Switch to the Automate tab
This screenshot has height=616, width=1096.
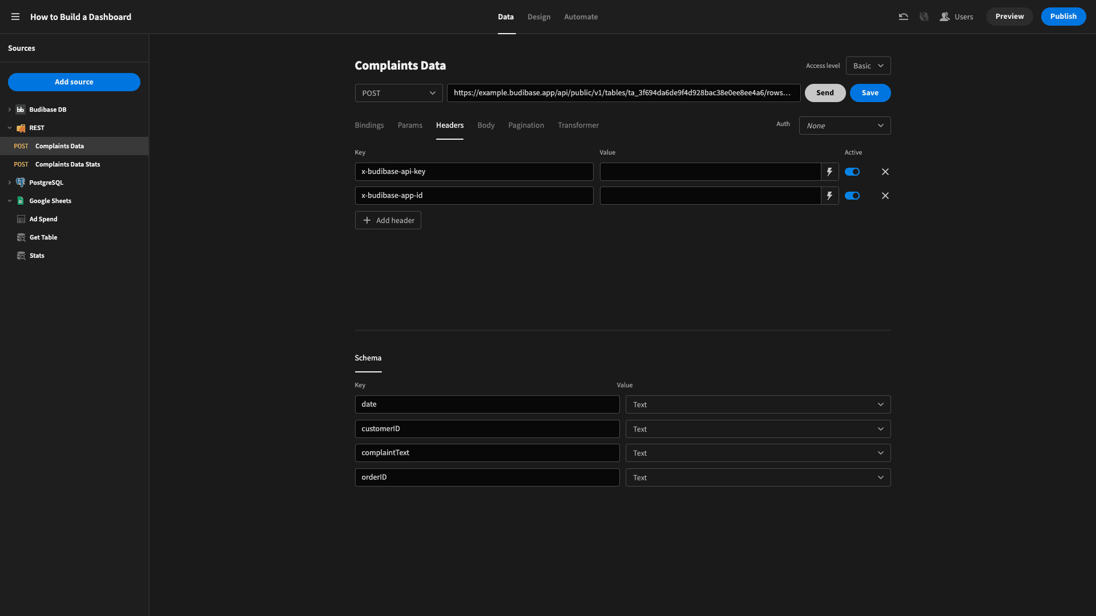pyautogui.click(x=581, y=17)
